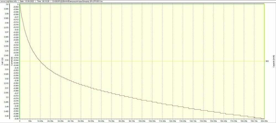Click the 4m 10s time axis tick
This screenshot has height=123, width=276.
point(71,121)
